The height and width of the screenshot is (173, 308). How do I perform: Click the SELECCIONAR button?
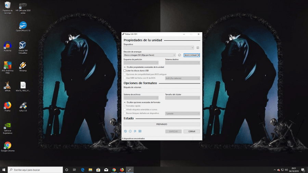[x=190, y=55]
